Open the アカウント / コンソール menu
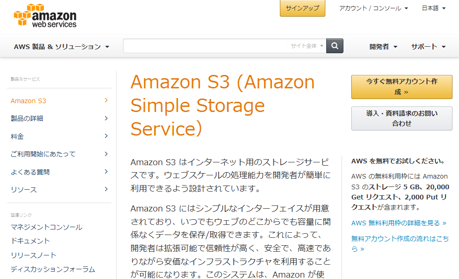 click(374, 8)
